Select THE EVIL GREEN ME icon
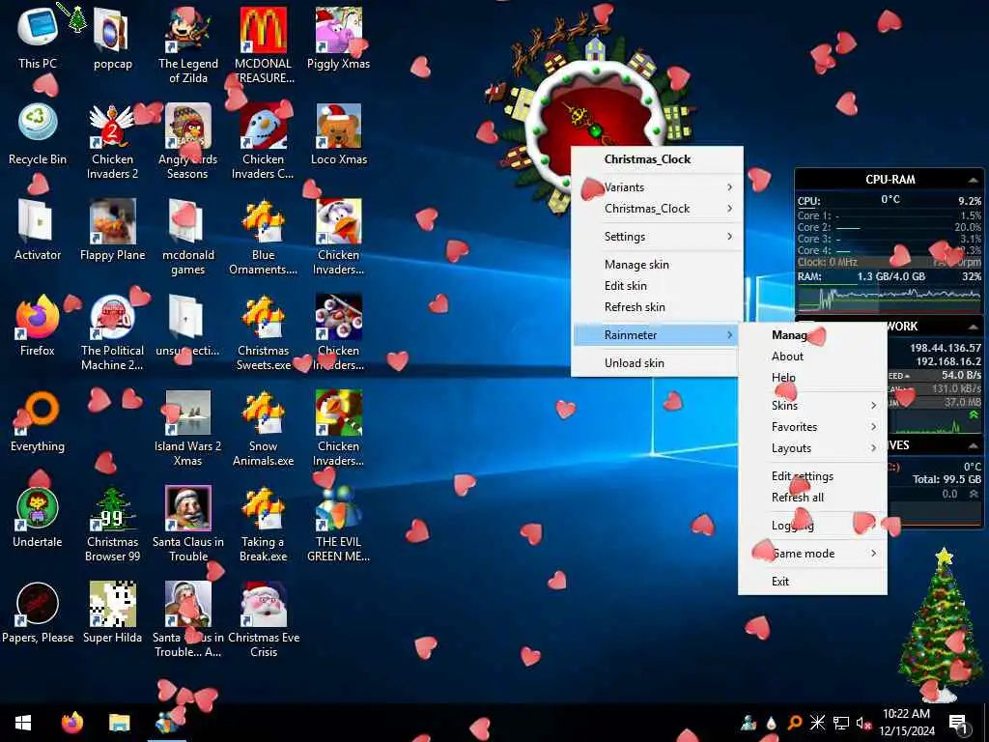989x742 pixels. click(x=339, y=525)
